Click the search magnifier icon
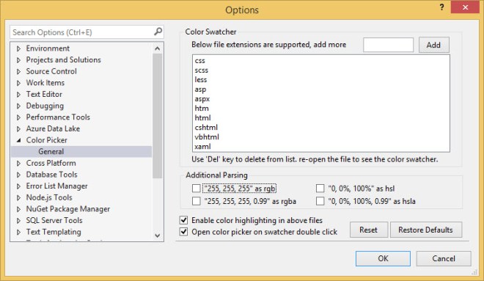 click(158, 32)
